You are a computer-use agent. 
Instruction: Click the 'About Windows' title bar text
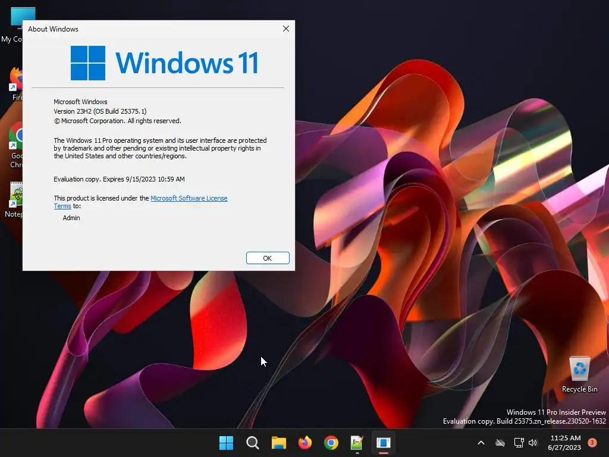(53, 29)
